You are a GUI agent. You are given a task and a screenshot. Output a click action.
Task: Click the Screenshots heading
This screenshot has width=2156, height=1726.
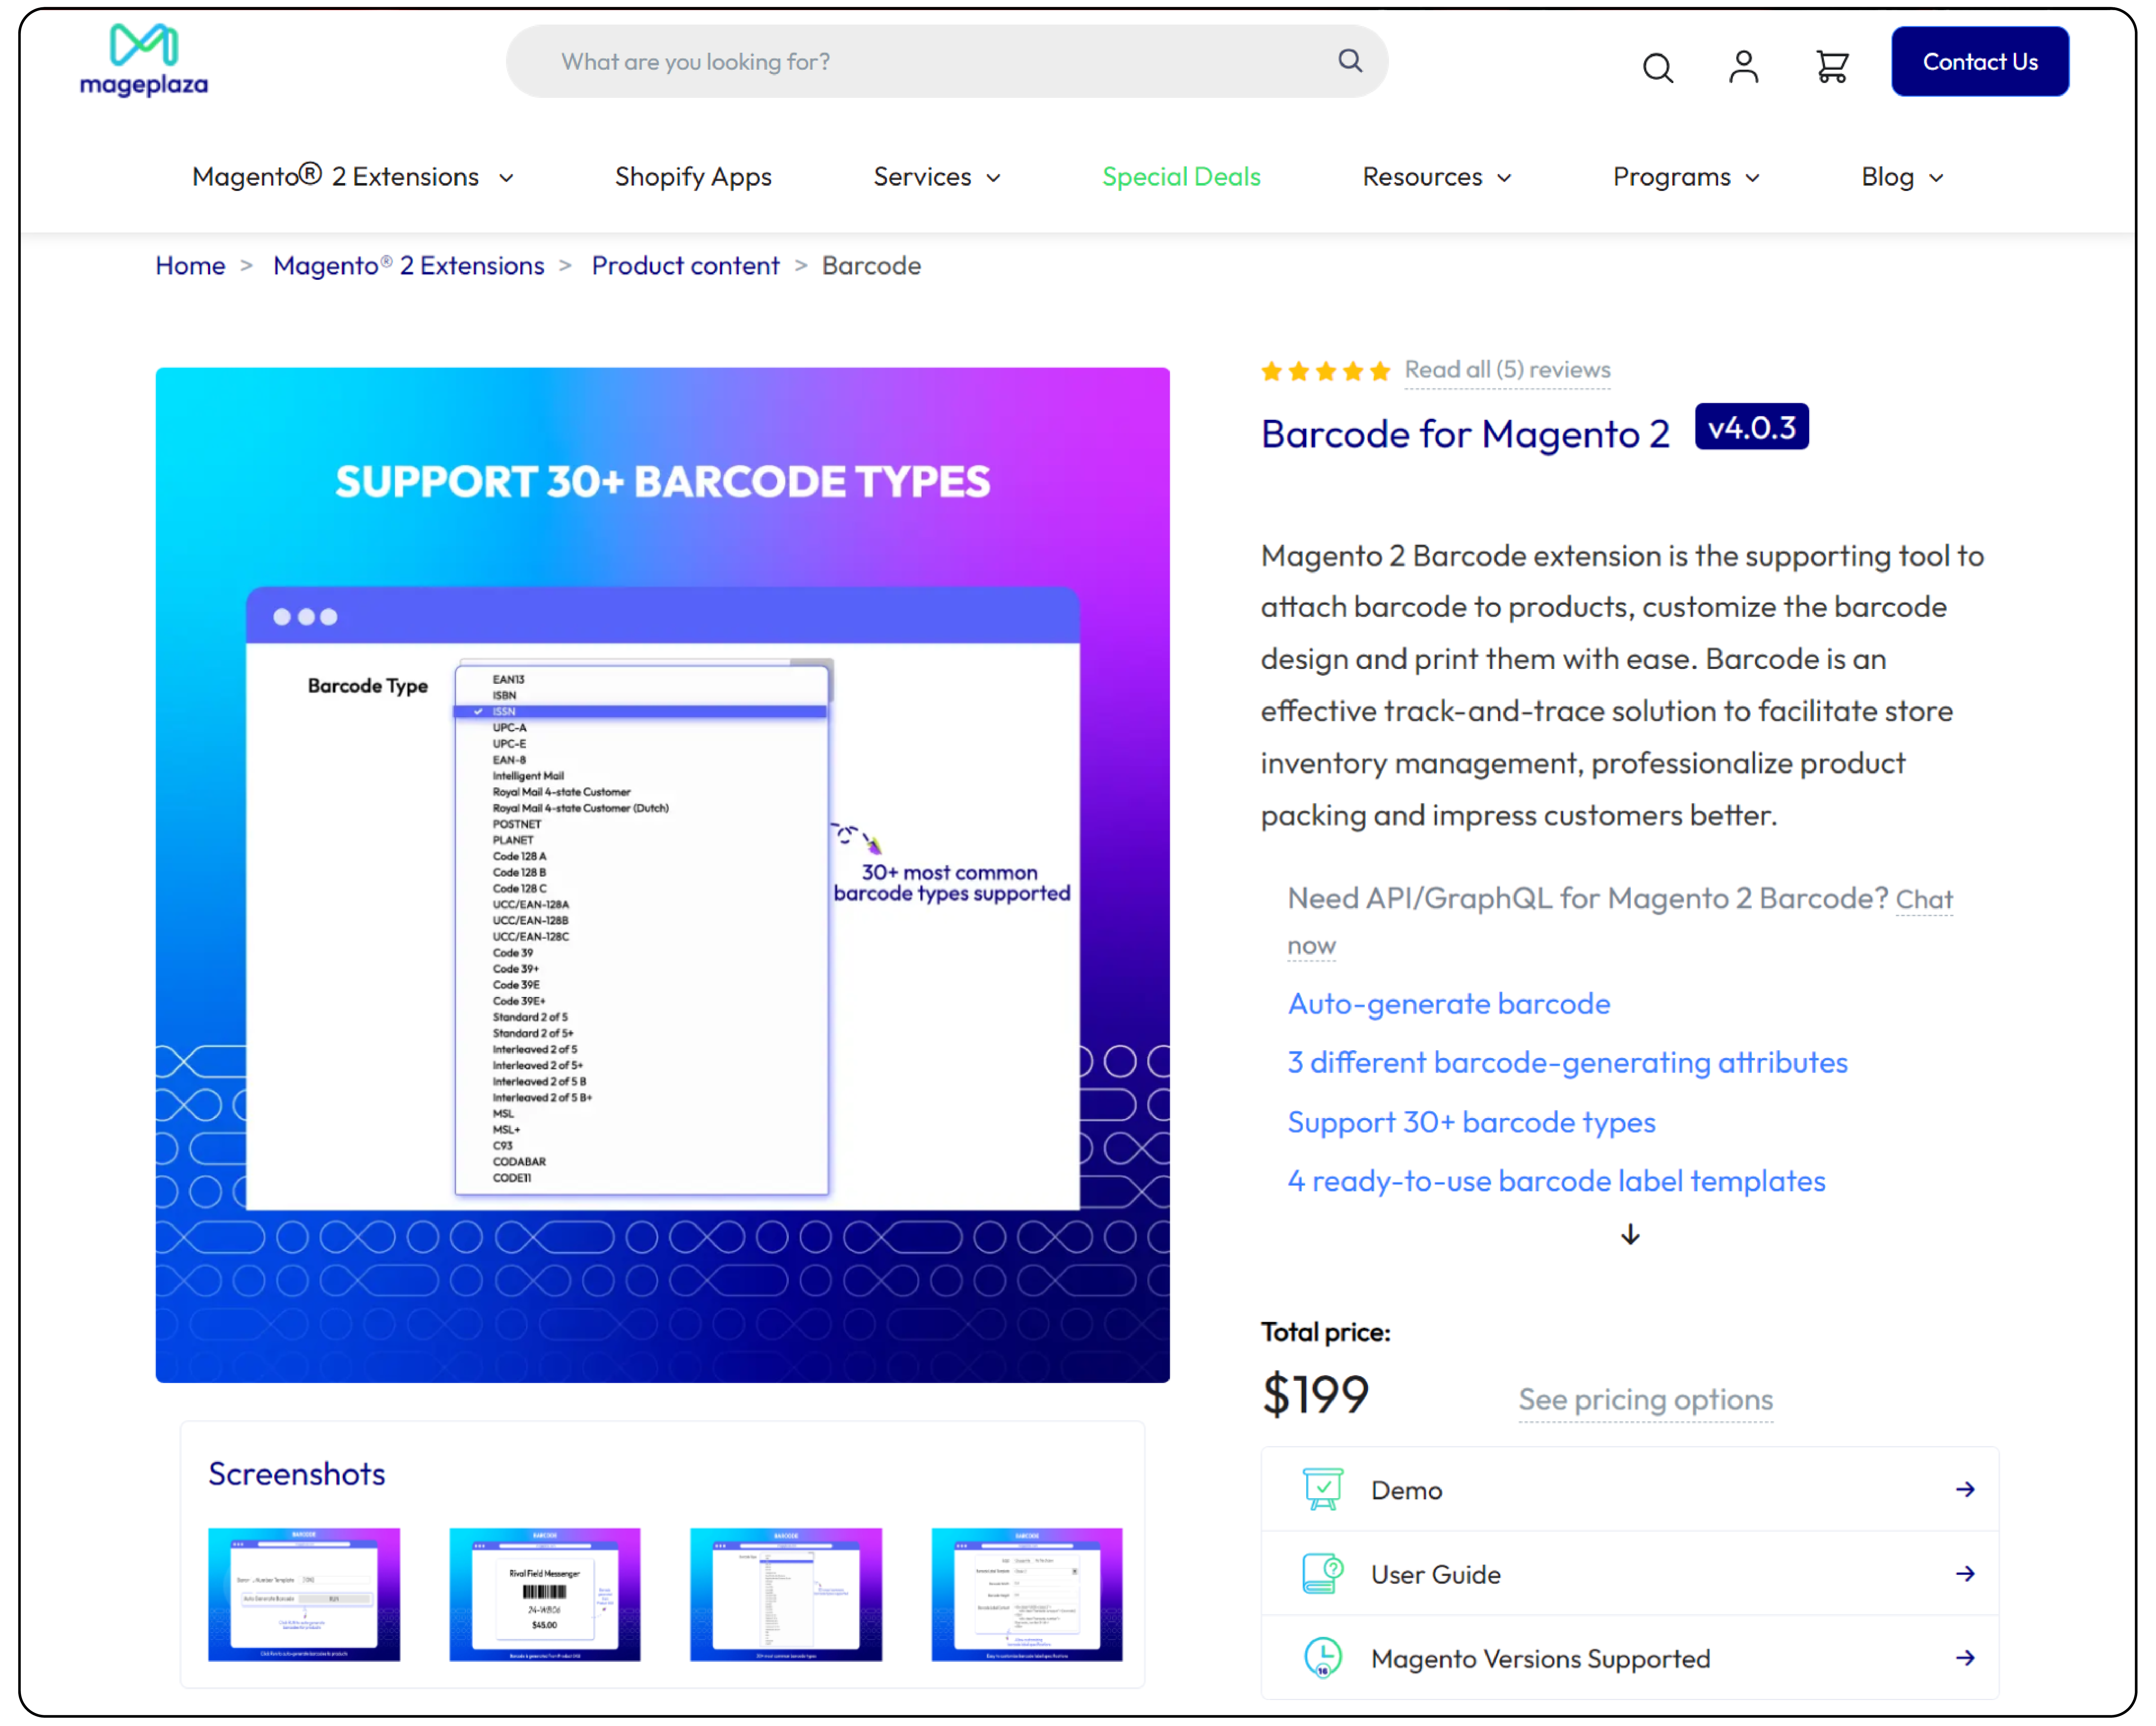[x=296, y=1474]
